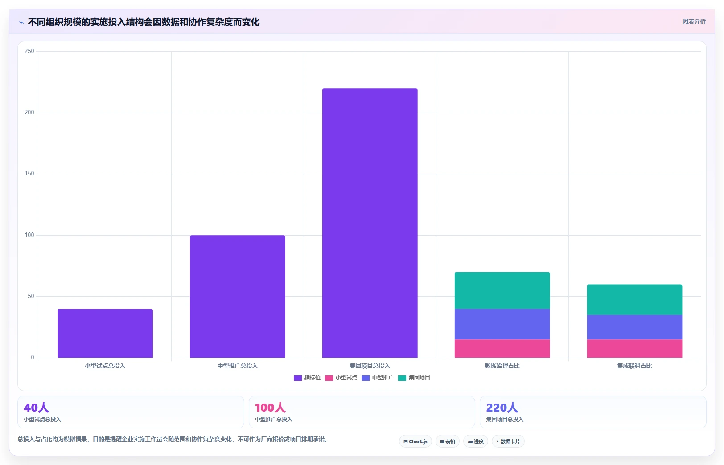This screenshot has height=465, width=724.
Task: Click the y-axis value 200
Action: (x=29, y=113)
